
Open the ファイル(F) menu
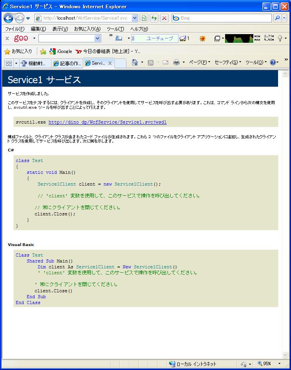click(x=15, y=29)
